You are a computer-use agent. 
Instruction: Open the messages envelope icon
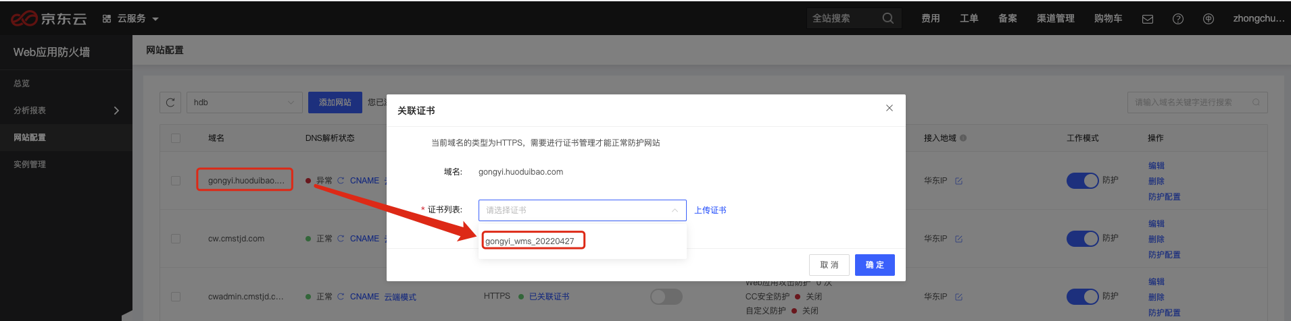click(x=1148, y=19)
